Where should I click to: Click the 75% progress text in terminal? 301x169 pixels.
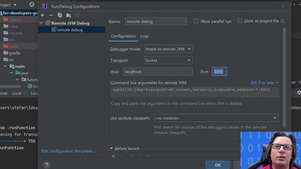(32, 141)
